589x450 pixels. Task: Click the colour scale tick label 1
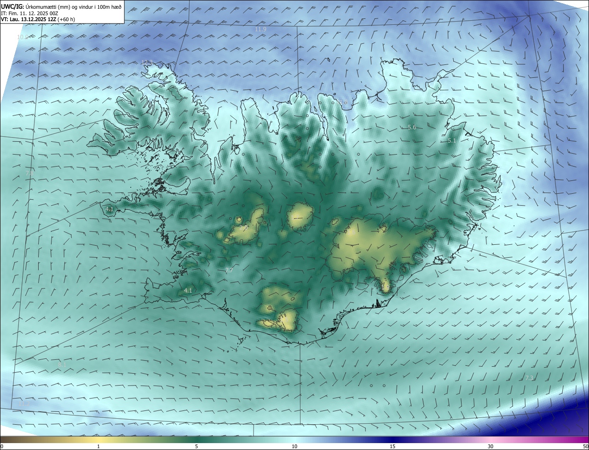(x=98, y=446)
